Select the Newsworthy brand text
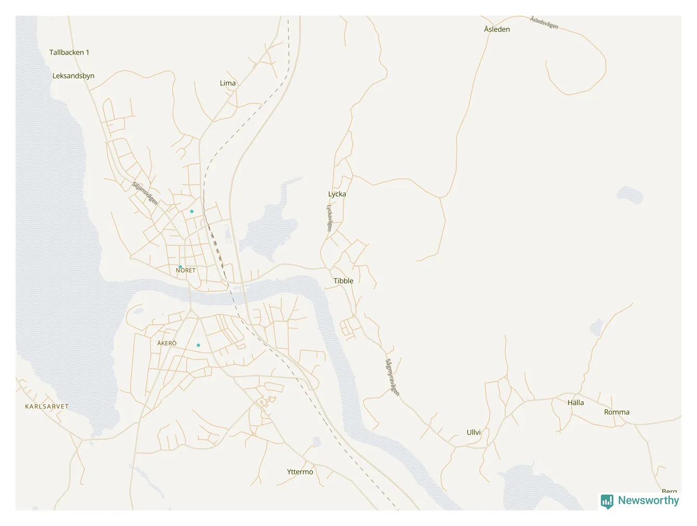The height and width of the screenshot is (526, 697). (x=648, y=501)
